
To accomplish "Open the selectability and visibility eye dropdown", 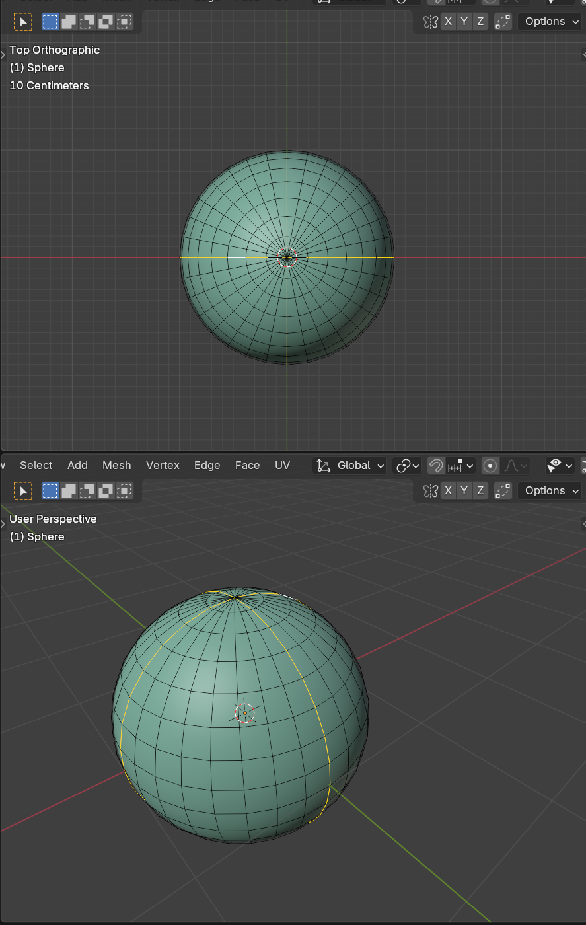I will click(x=560, y=466).
